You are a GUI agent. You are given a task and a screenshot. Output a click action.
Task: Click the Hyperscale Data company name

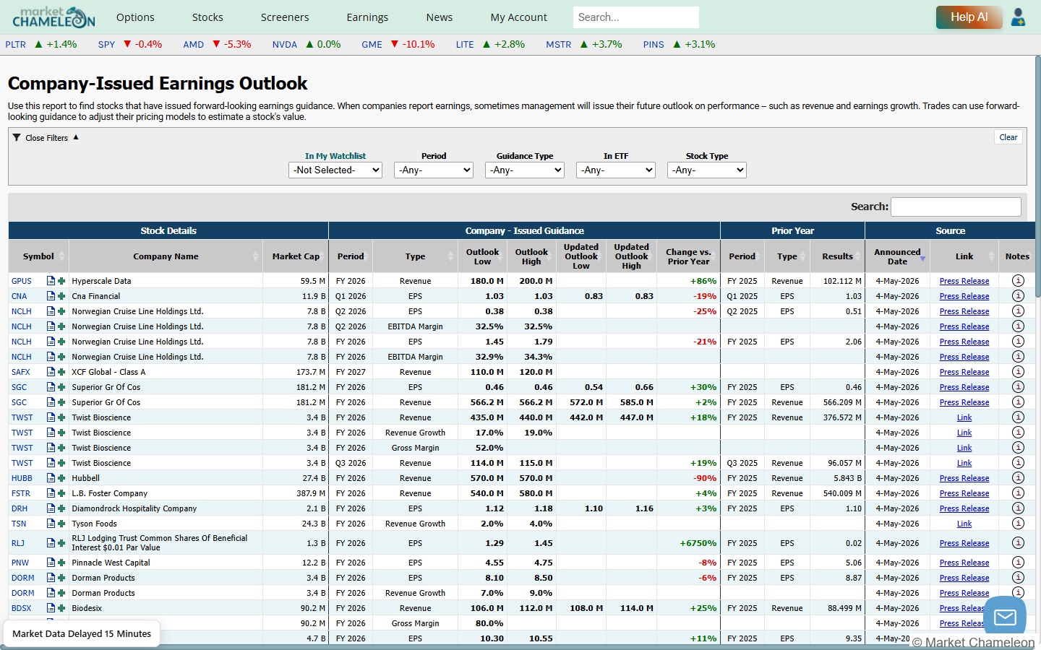(x=101, y=281)
